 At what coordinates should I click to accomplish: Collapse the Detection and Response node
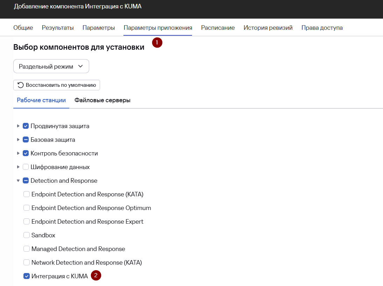[18, 181]
